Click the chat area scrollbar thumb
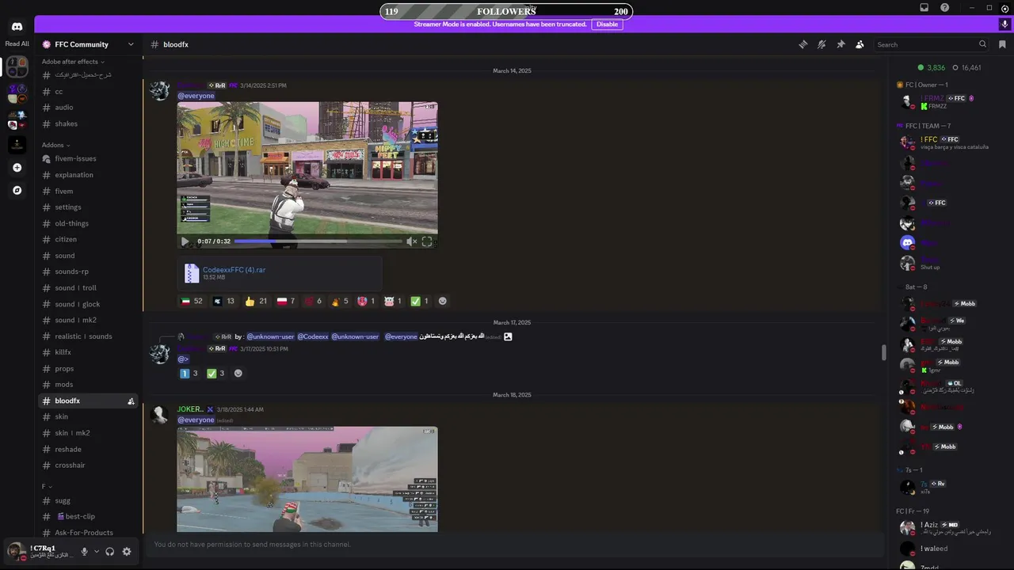Viewport: 1014px width, 570px height. [883, 353]
